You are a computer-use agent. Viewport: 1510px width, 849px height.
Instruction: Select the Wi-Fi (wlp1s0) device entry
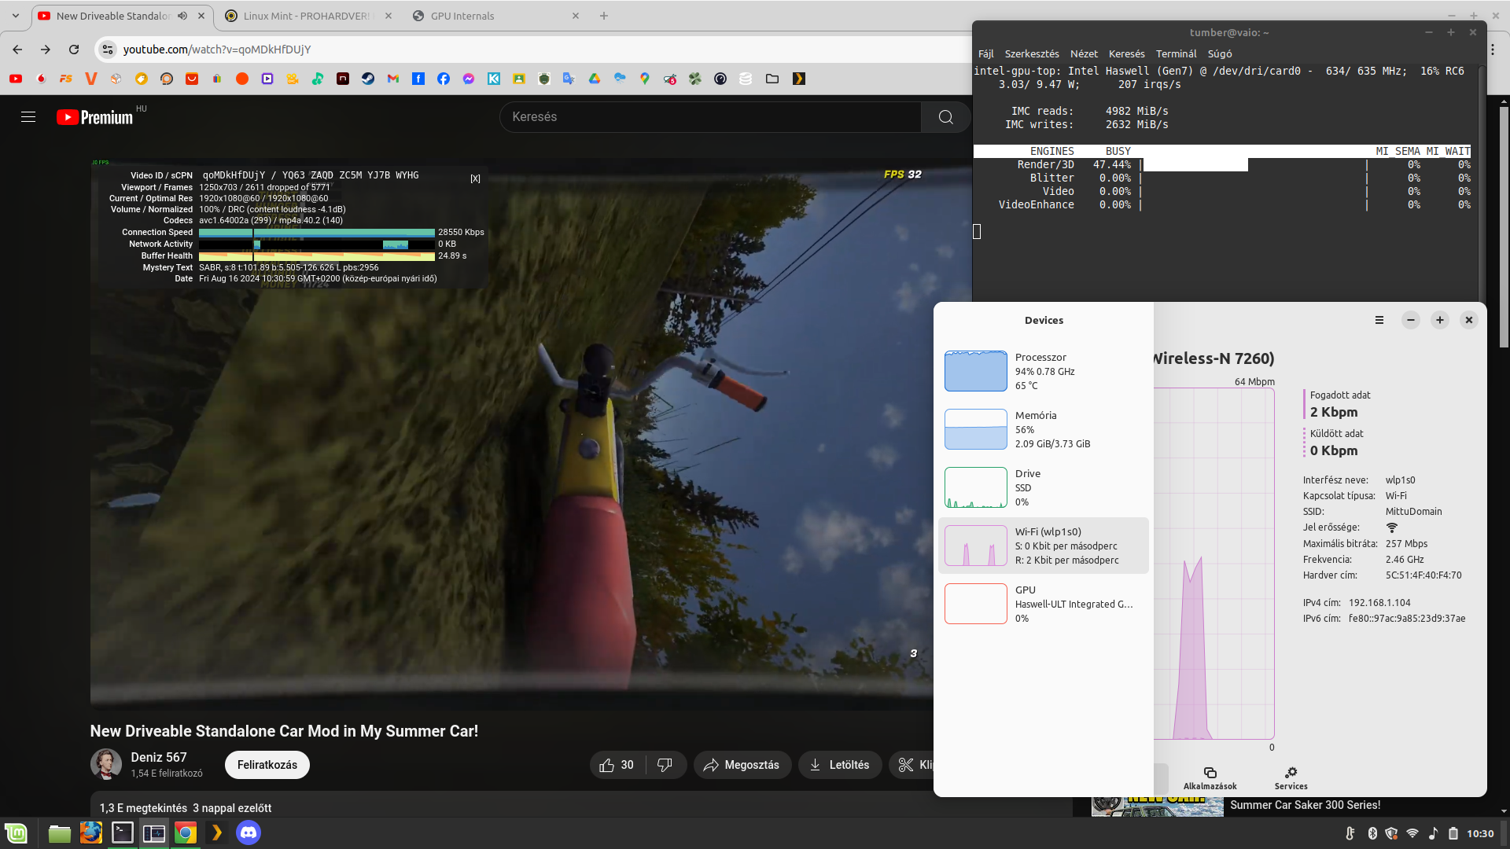pyautogui.click(x=1044, y=546)
